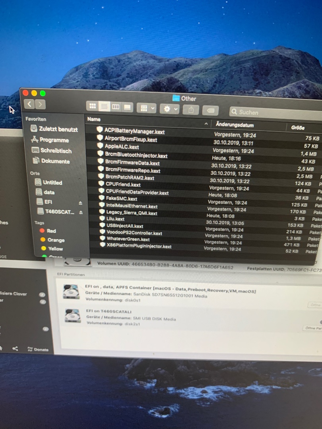
Task: Click the USBInjectAll.kext shield icon
Action: (x=103, y=224)
